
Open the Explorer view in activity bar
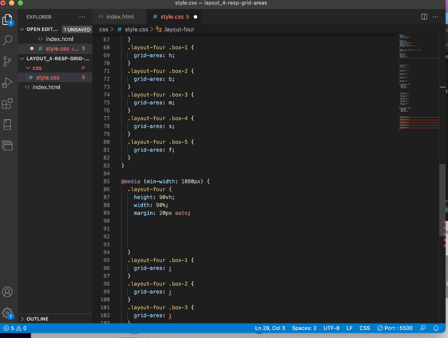click(8, 20)
